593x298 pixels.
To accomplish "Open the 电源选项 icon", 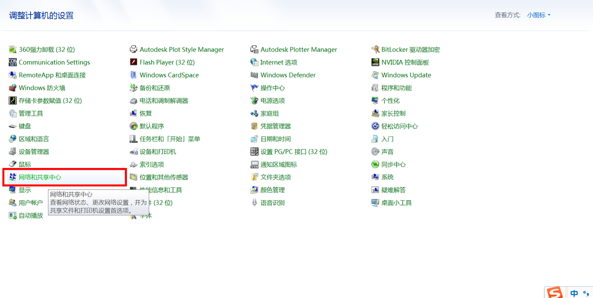I will click(x=254, y=100).
